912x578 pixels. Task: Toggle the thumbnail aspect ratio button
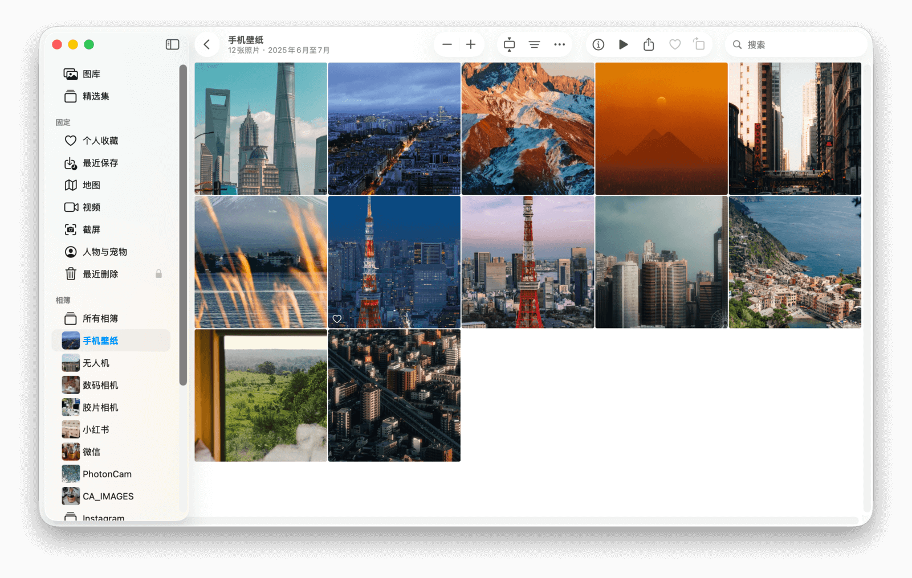click(x=509, y=44)
